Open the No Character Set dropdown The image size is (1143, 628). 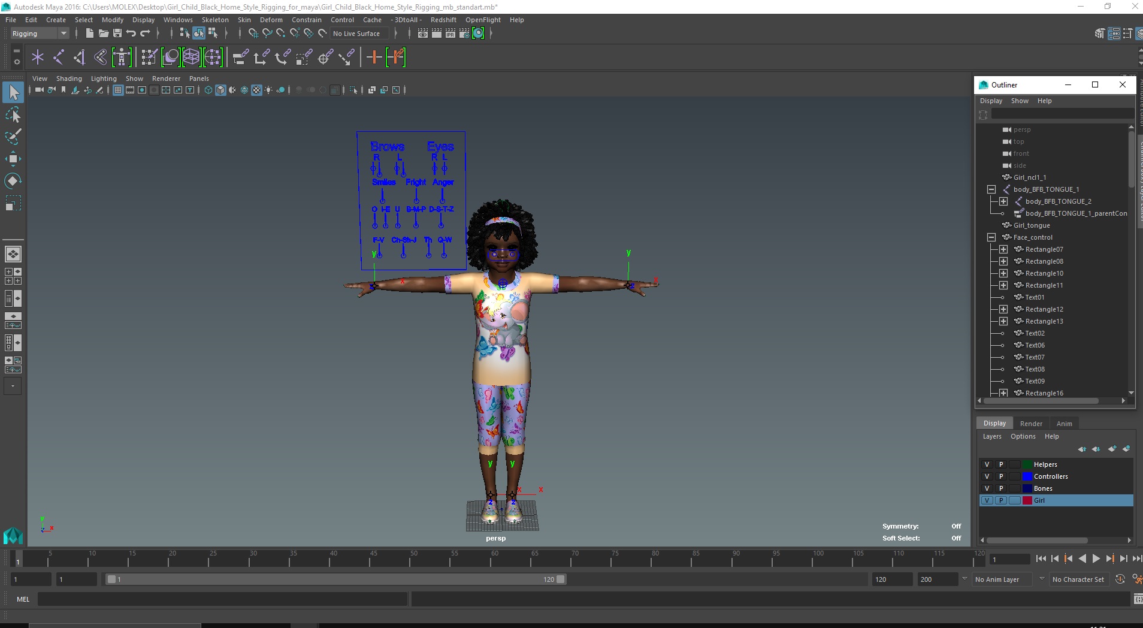tap(1078, 579)
